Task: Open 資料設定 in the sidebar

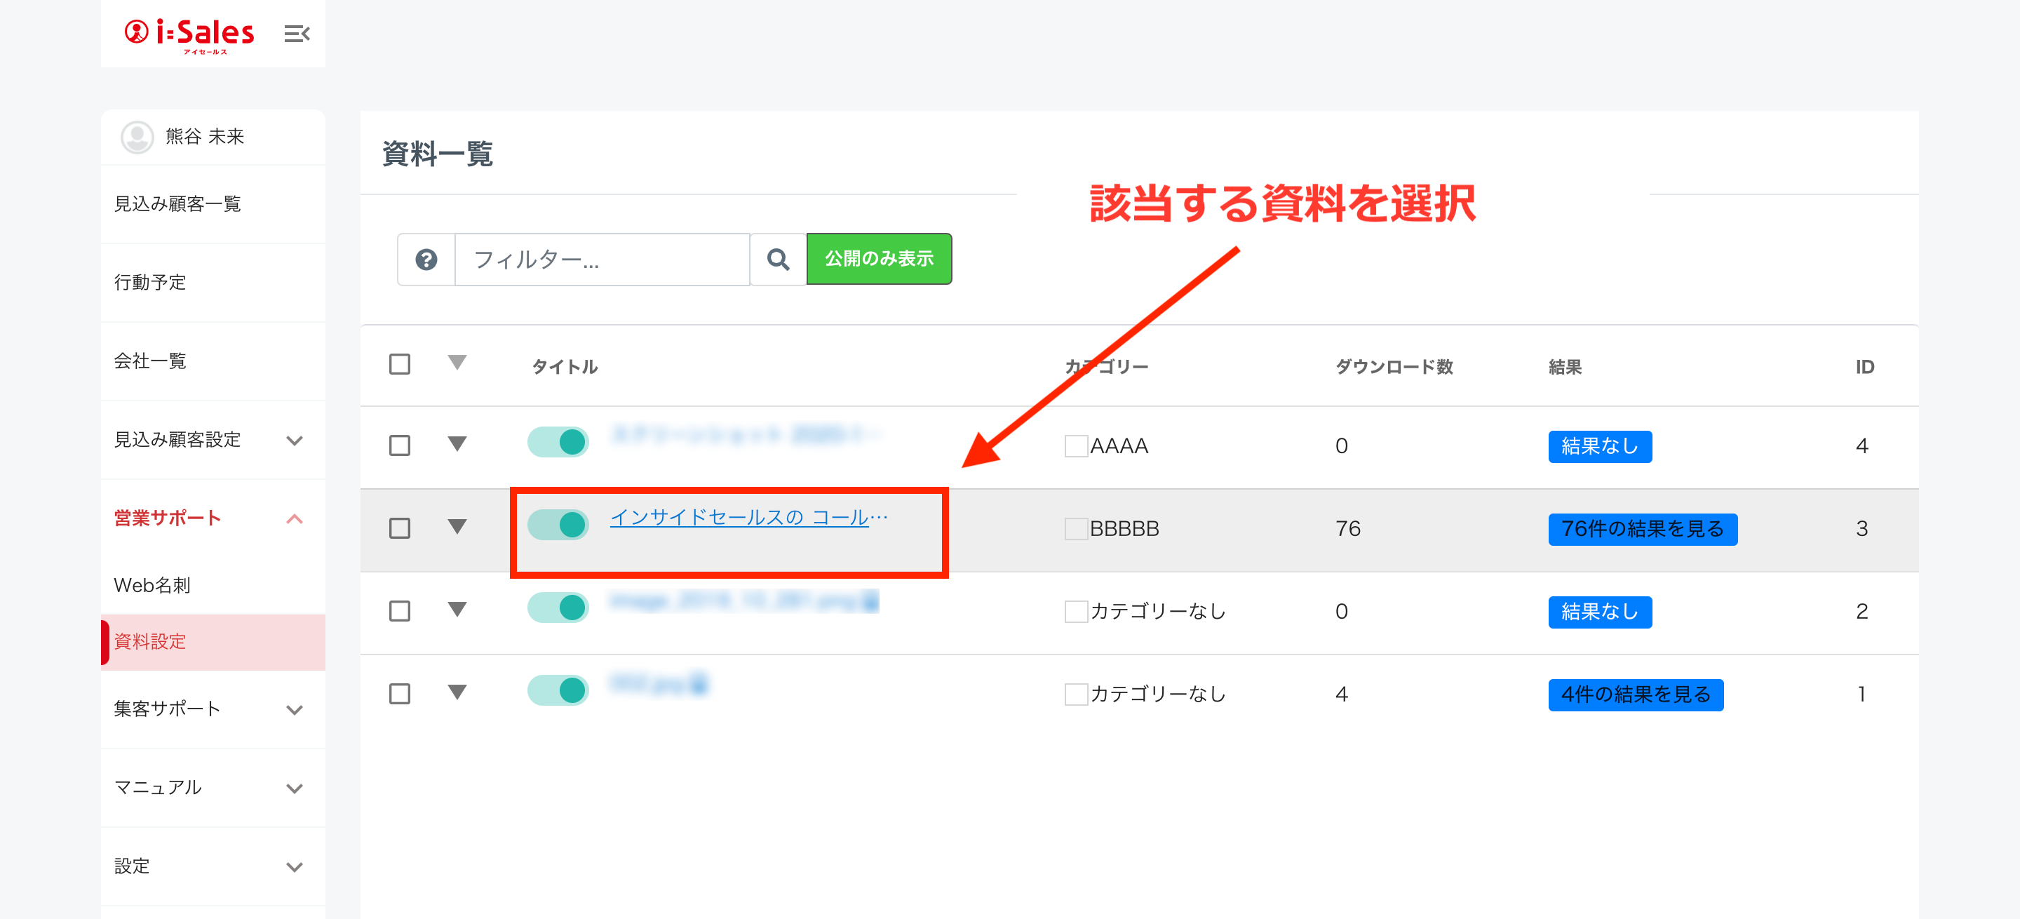Action: (151, 642)
